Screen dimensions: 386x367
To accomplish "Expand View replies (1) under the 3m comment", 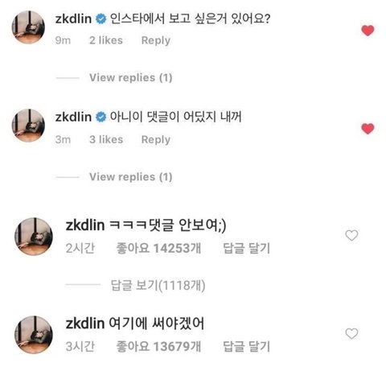I will (131, 177).
